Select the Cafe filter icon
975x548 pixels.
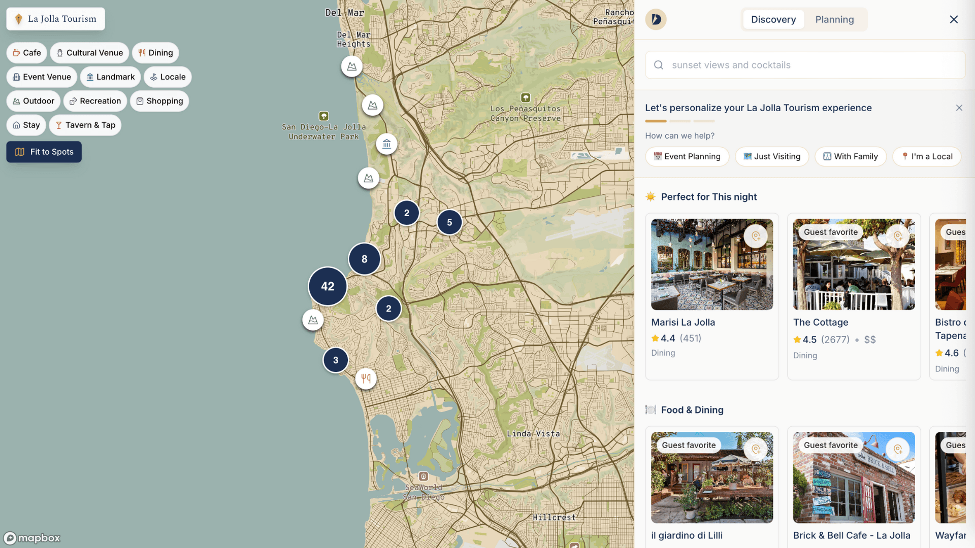[17, 53]
